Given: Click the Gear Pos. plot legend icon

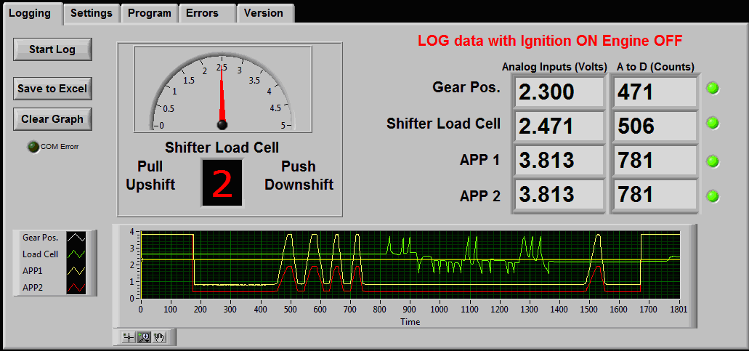Looking at the screenshot, I should (76, 238).
